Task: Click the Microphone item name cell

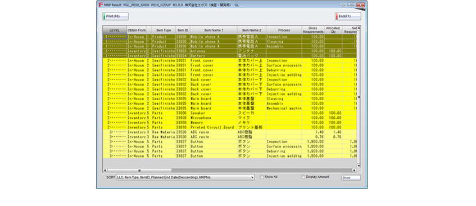Action: coord(214,118)
